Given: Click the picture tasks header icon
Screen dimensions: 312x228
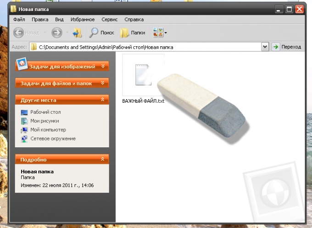Looking at the screenshot, I should (x=22, y=63).
